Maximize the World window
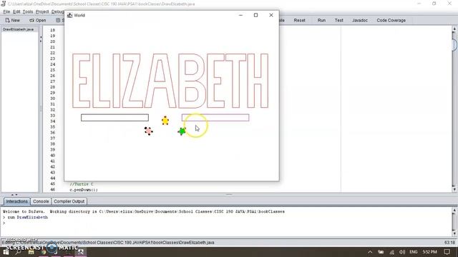 [255, 15]
